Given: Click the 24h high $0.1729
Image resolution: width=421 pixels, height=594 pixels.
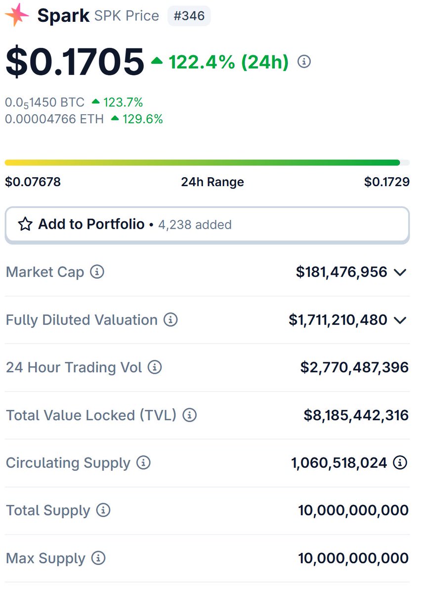Looking at the screenshot, I should 387,182.
